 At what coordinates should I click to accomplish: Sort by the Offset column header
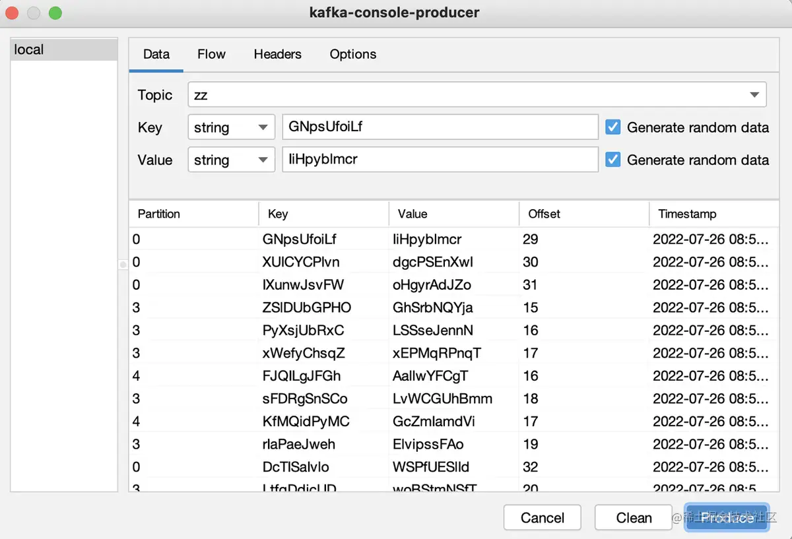(583, 214)
